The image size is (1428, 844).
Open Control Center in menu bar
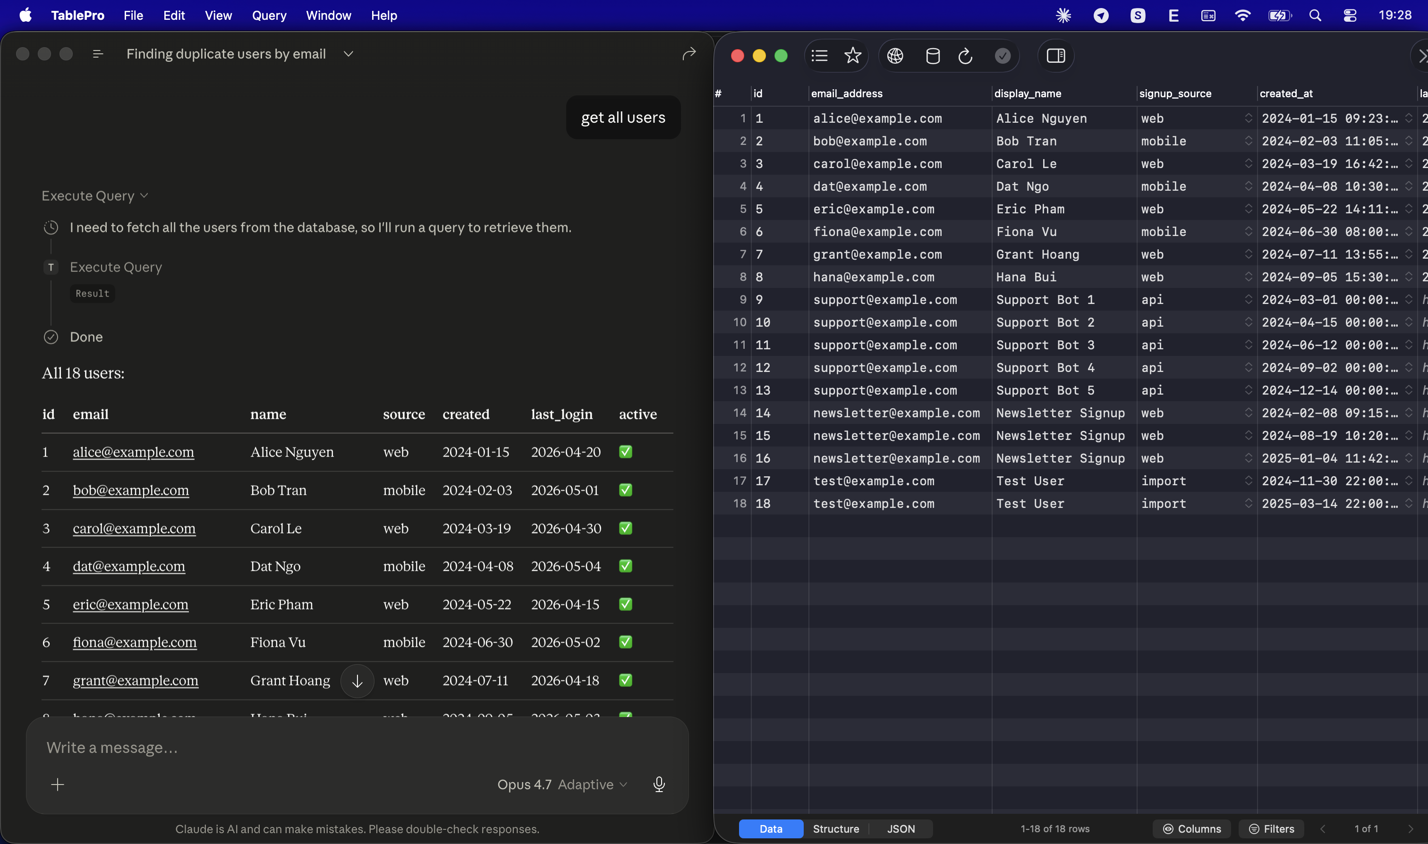1350,16
